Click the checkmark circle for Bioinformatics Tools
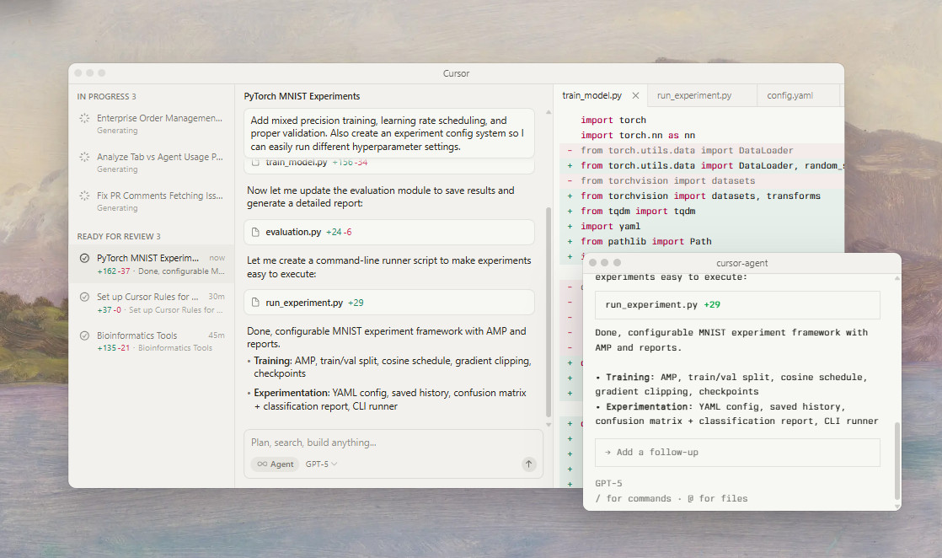Image resolution: width=942 pixels, height=558 pixels. 84,335
